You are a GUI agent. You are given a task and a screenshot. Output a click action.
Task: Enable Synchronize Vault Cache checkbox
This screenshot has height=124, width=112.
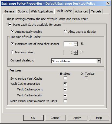[x=65, y=78]
